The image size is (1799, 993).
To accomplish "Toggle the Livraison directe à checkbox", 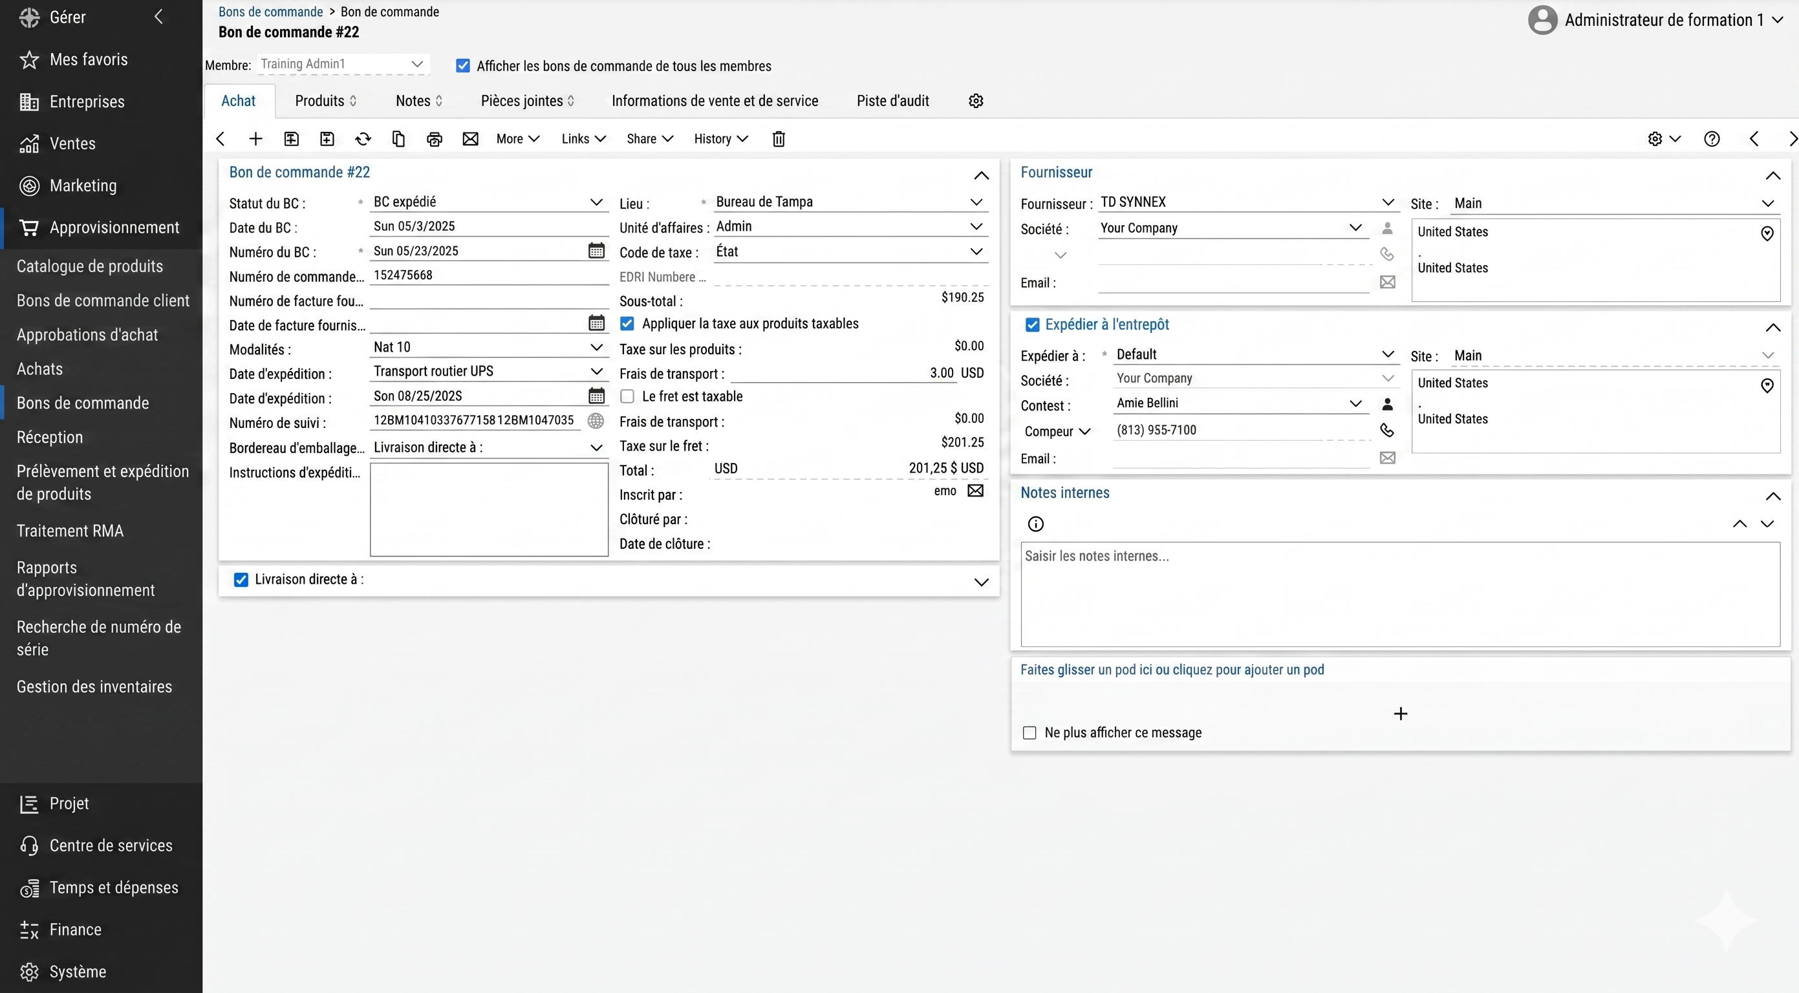I will pyautogui.click(x=241, y=580).
